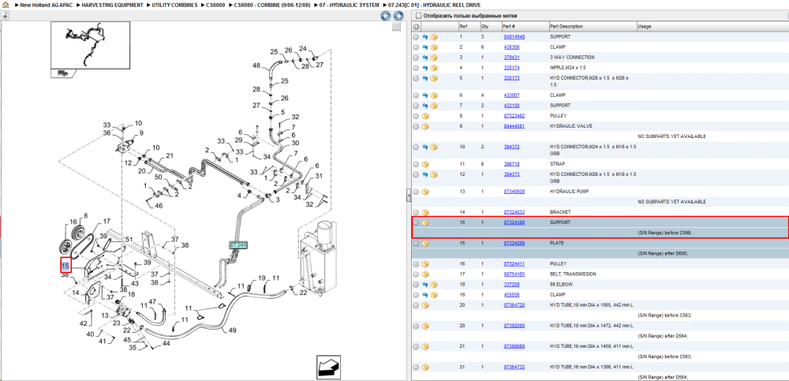Click the overview thumbnail of the hydraulic diagram
The image size is (789, 381).
pyautogui.click(x=91, y=44)
